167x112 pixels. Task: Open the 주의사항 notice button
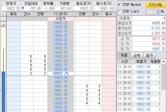click(x=155, y=5)
